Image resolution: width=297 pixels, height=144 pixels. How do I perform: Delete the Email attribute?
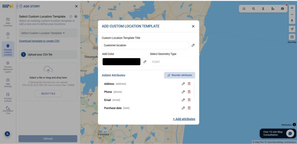point(189,100)
